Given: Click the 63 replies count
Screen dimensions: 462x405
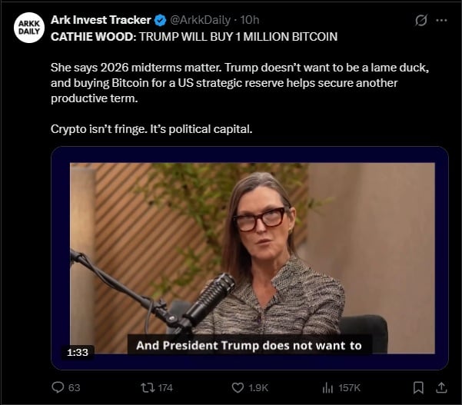Looking at the screenshot, I should click(x=74, y=387).
